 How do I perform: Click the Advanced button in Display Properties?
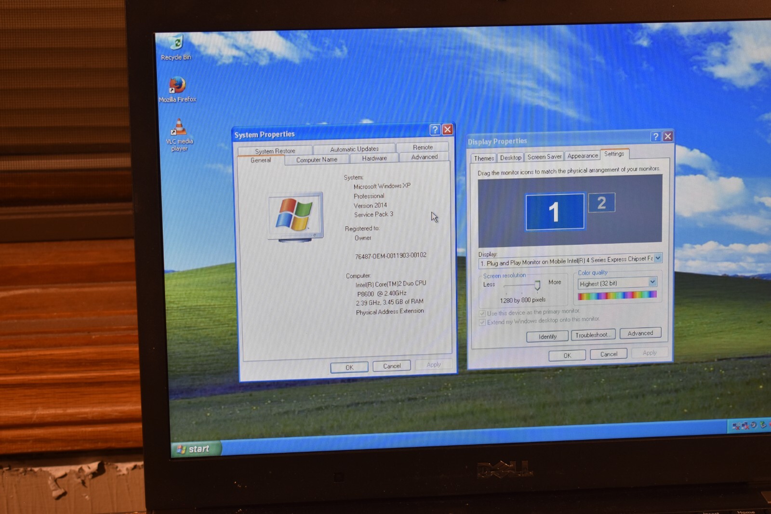(640, 333)
